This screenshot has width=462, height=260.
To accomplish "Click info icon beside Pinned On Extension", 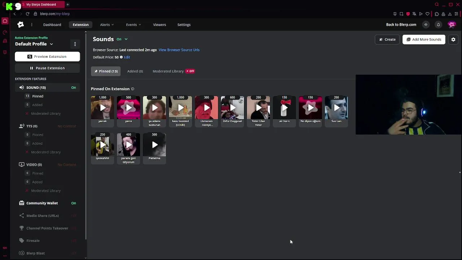I will 132,89.
